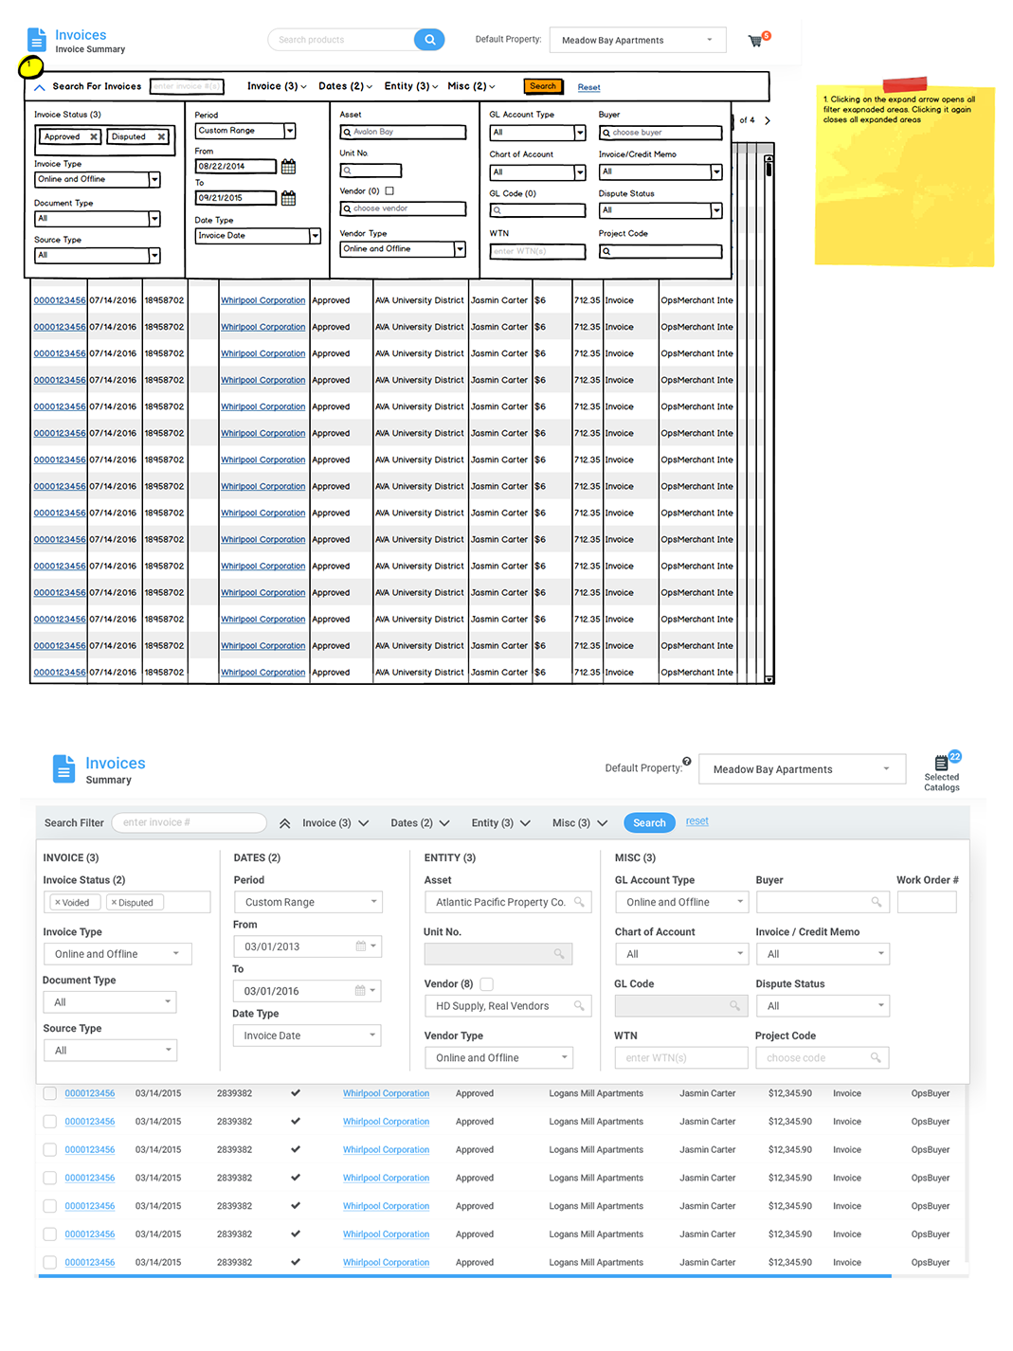Remove the Voided tag in bottom Invoice Status
1013x1351 pixels.
pos(58,903)
